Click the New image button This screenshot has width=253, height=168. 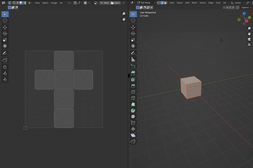click(104, 3)
